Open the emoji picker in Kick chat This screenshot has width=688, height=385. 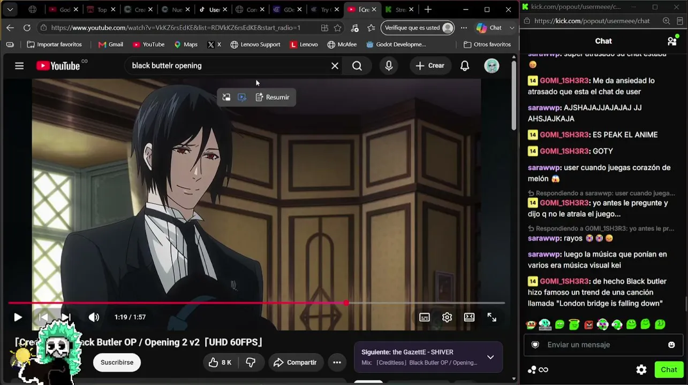pos(671,345)
